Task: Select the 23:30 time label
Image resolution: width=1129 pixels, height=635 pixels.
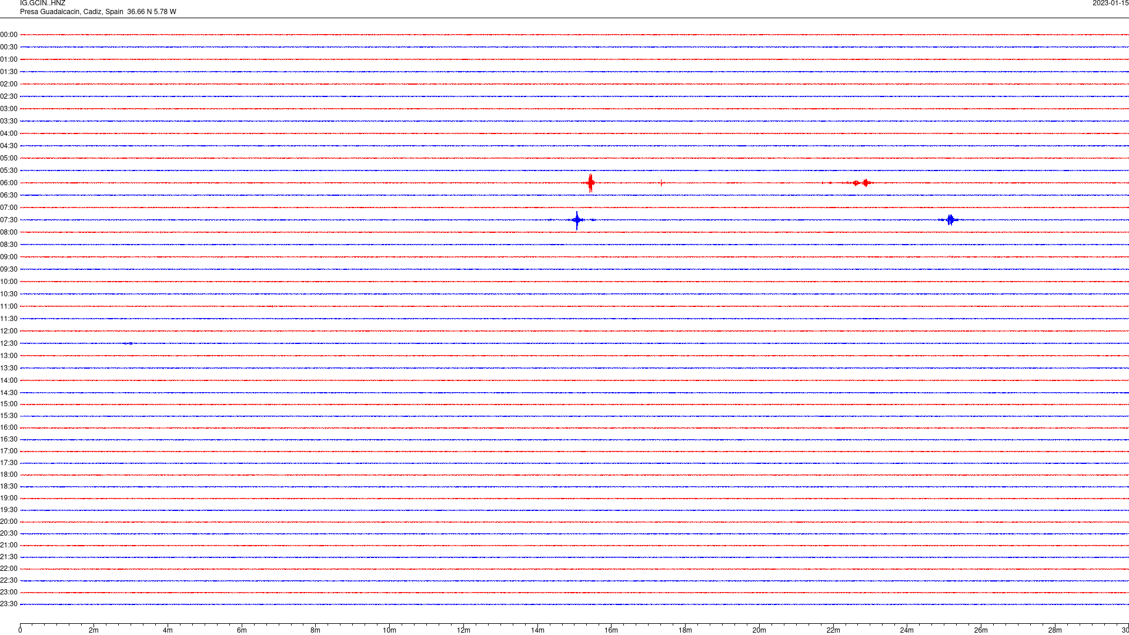Action: [x=9, y=604]
